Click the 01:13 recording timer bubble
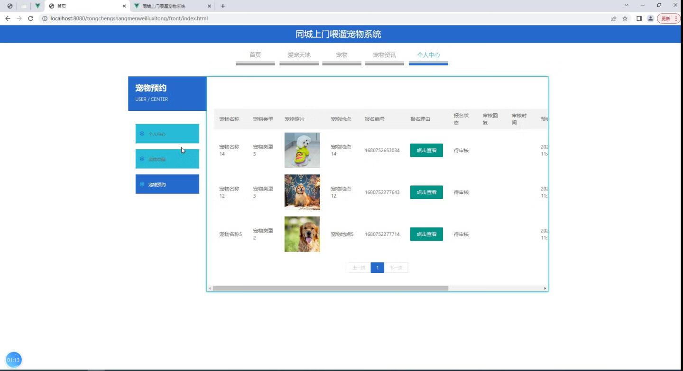683x371 pixels. coord(14,360)
